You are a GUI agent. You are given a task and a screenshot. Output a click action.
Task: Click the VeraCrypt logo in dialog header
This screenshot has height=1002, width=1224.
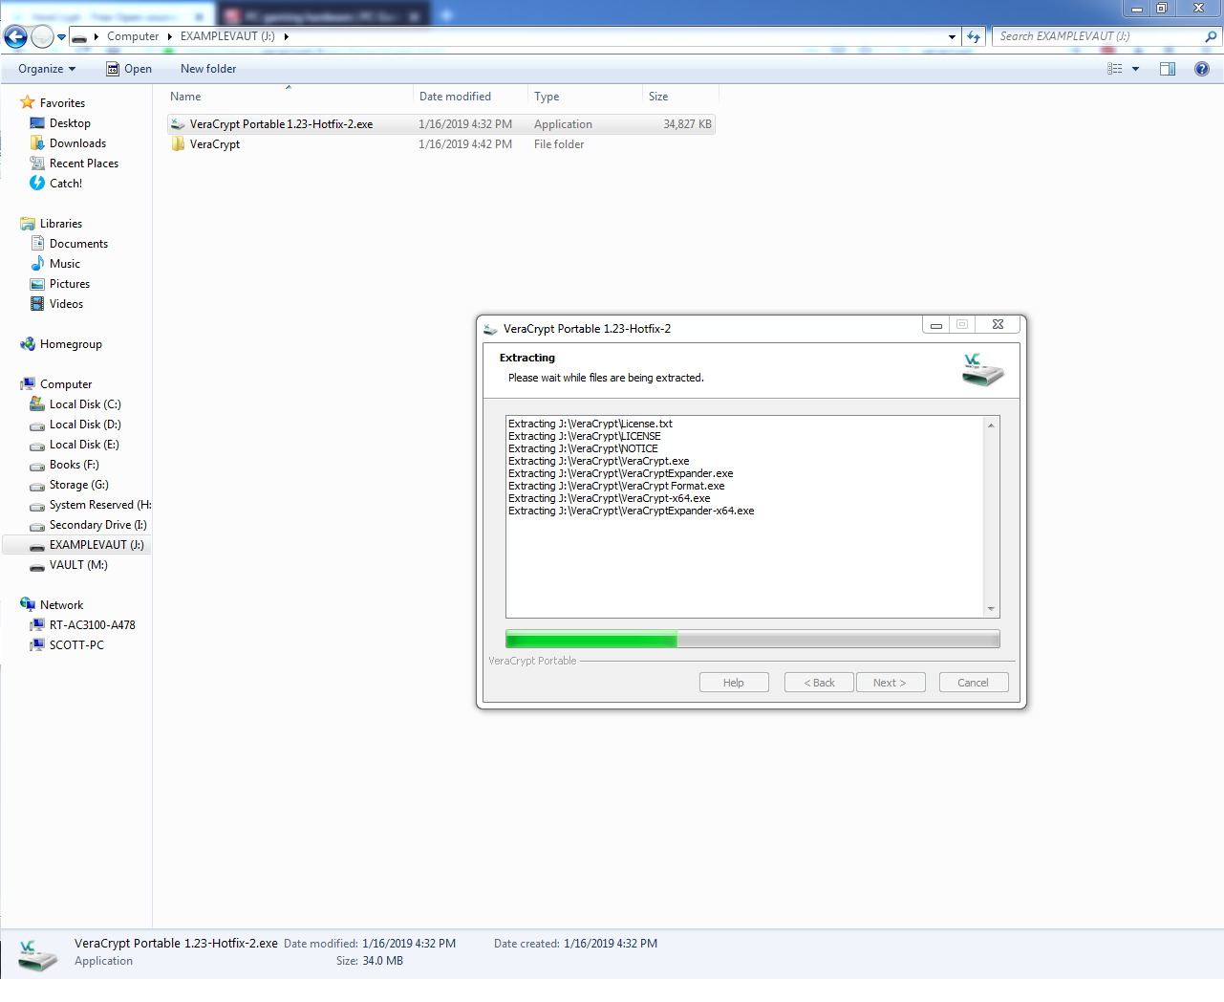pyautogui.click(x=983, y=369)
